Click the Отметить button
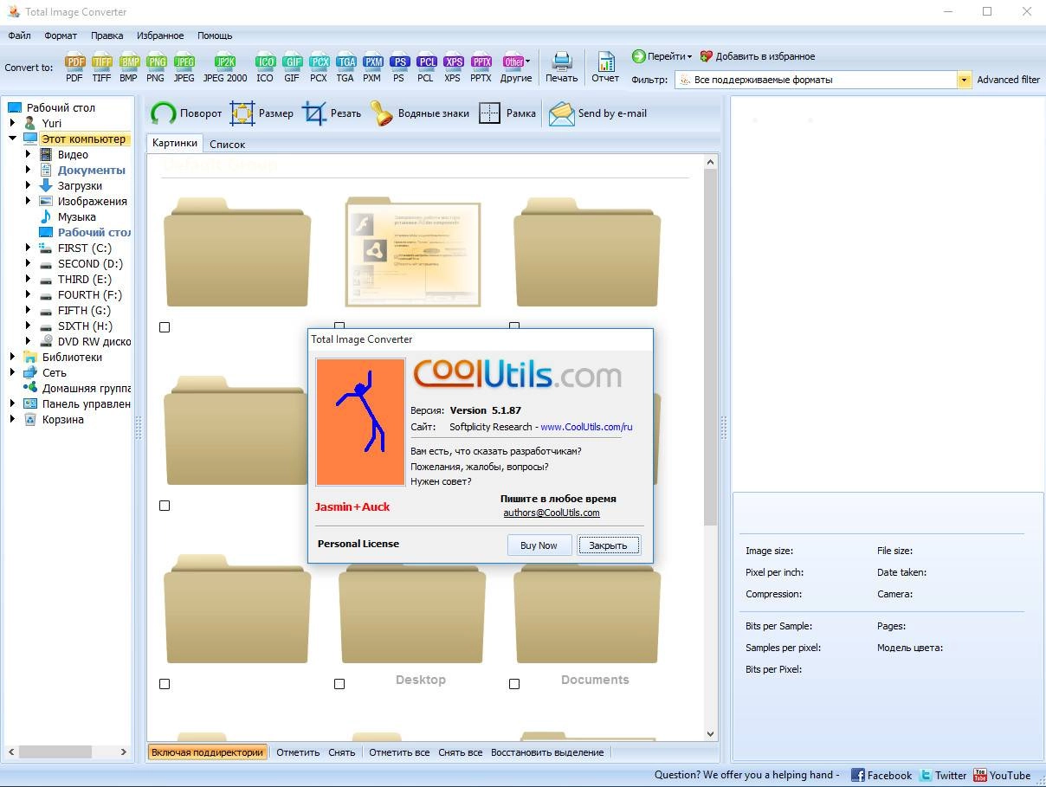Viewport: 1046px width, 787px height. point(298,752)
